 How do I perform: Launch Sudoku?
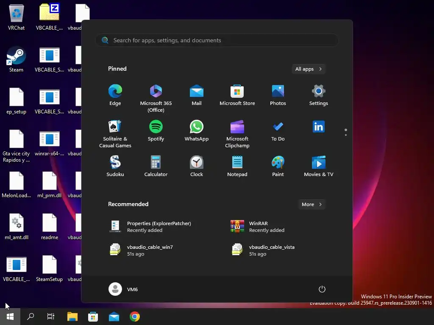(x=115, y=166)
